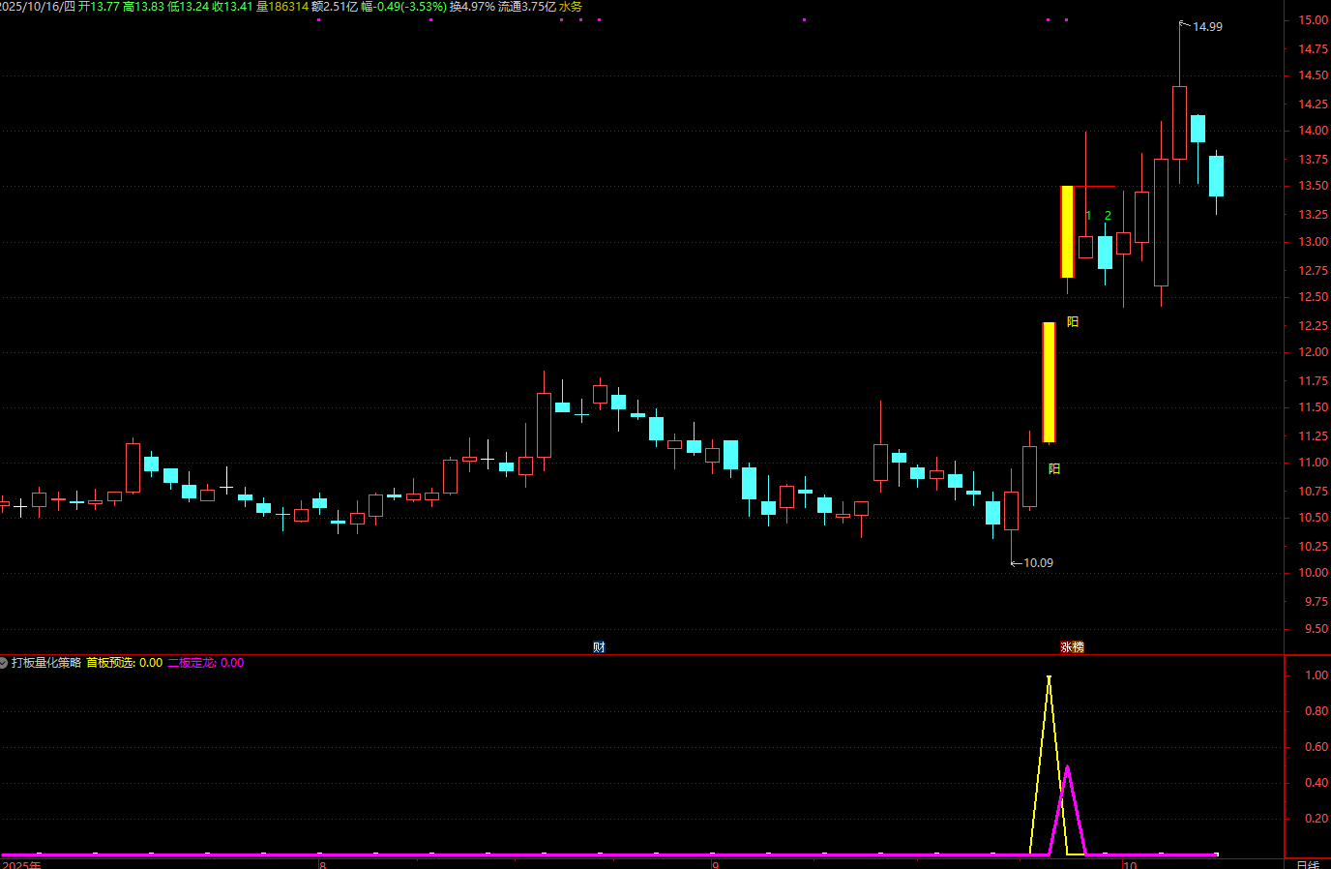
Task: Click the 15.00 level on price axis
Action: [1313, 20]
